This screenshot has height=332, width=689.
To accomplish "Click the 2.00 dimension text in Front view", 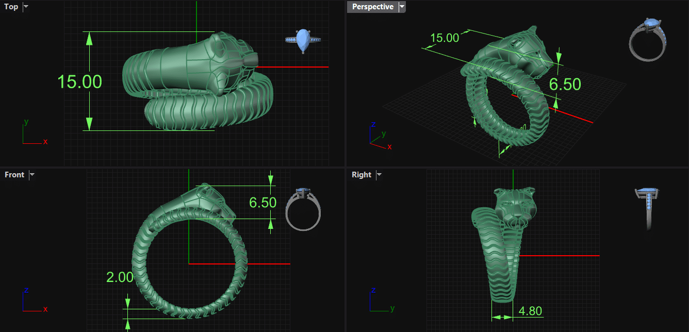I will point(120,277).
